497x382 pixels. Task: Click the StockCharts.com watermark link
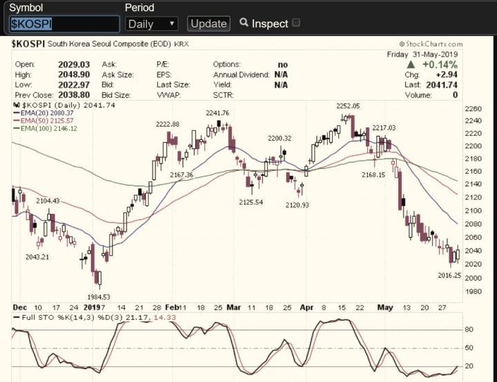pyautogui.click(x=431, y=44)
